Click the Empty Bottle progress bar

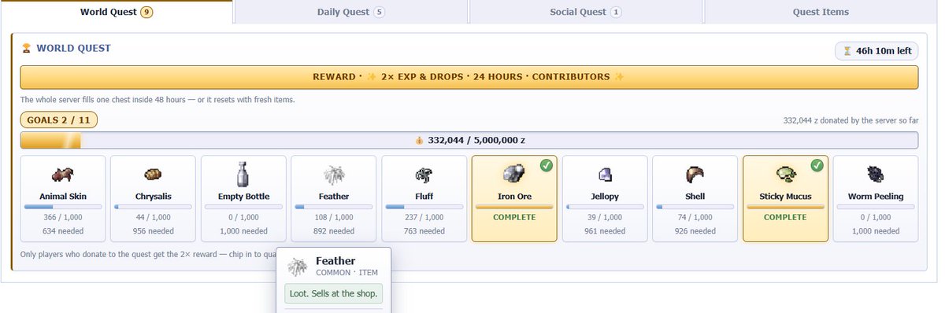pos(243,207)
